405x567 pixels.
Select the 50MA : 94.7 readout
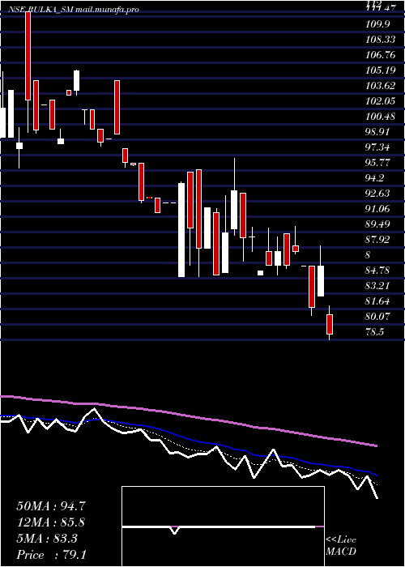51,506
